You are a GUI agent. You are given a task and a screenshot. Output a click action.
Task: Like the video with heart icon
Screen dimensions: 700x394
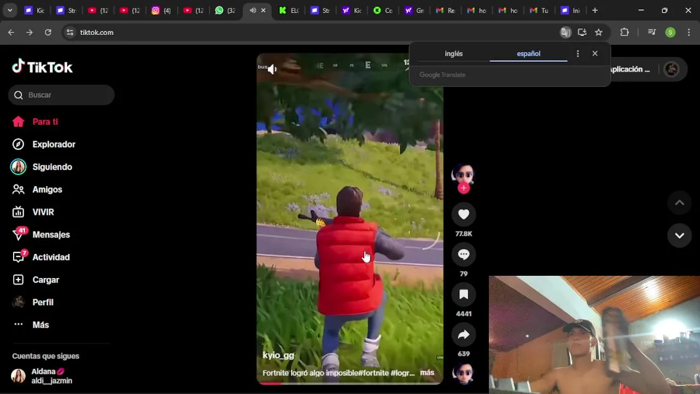coord(464,215)
